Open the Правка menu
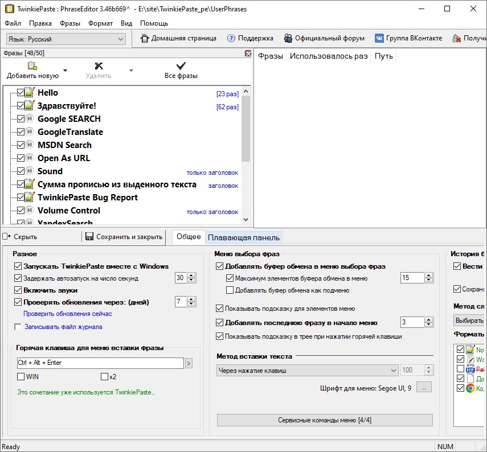Viewport: 487px width, 452px height. pyautogui.click(x=40, y=23)
